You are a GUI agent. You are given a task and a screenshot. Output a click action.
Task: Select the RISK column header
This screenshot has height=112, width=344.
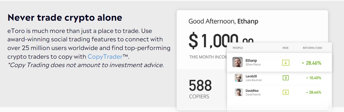286,48
